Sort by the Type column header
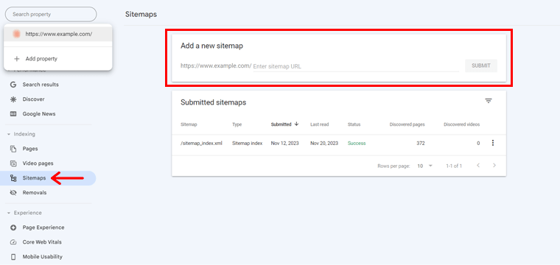Image resolution: width=560 pixels, height=265 pixels. click(x=237, y=124)
